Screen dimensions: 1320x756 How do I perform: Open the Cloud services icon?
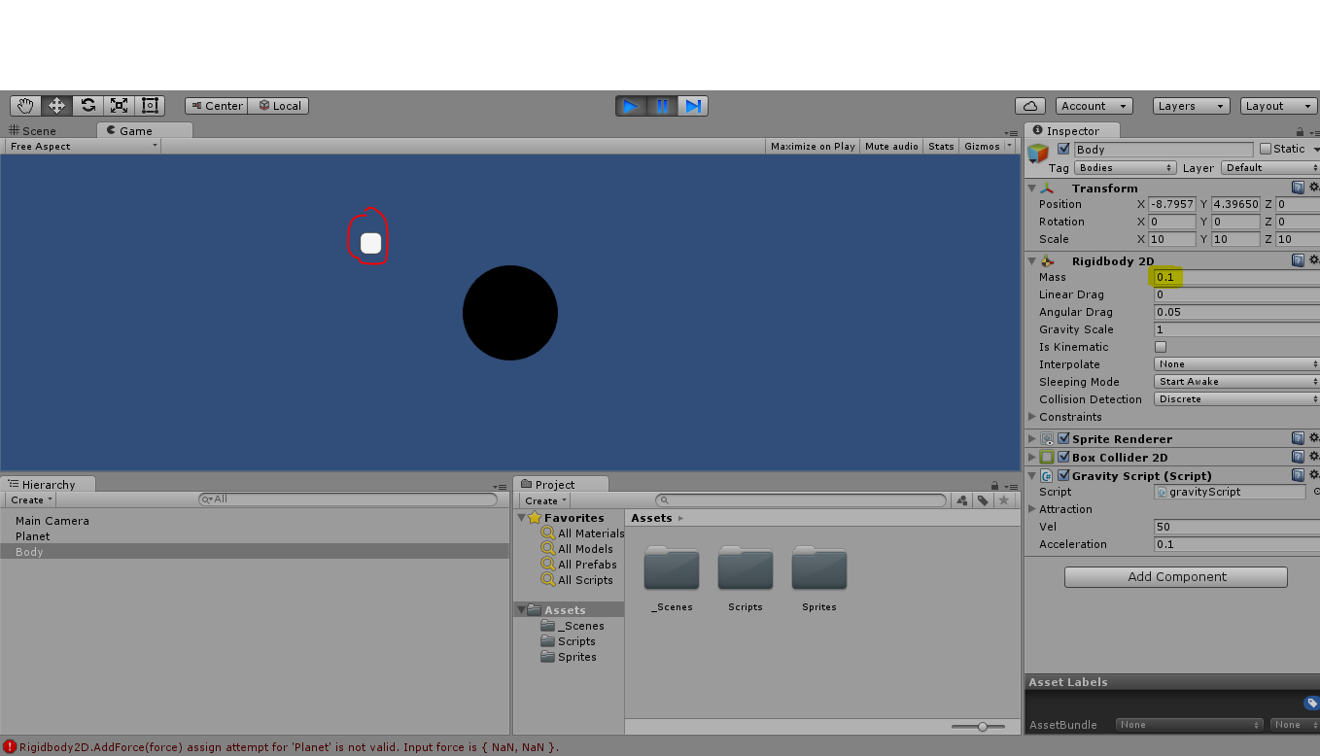(1030, 106)
